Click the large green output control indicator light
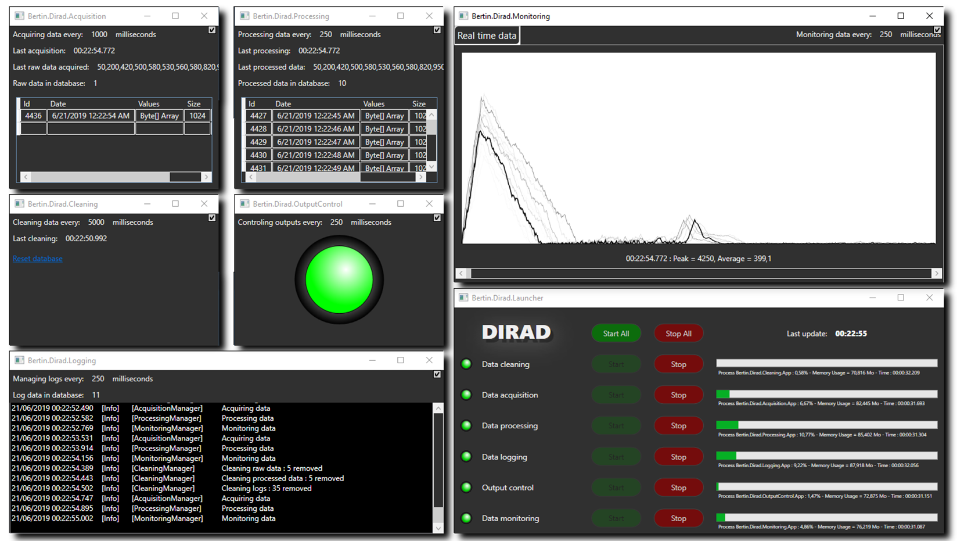Screen dimensions: 957x541 click(339, 280)
